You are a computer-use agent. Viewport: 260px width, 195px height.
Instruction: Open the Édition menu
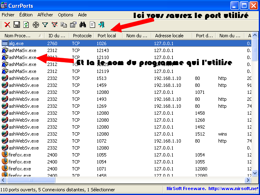26,15
